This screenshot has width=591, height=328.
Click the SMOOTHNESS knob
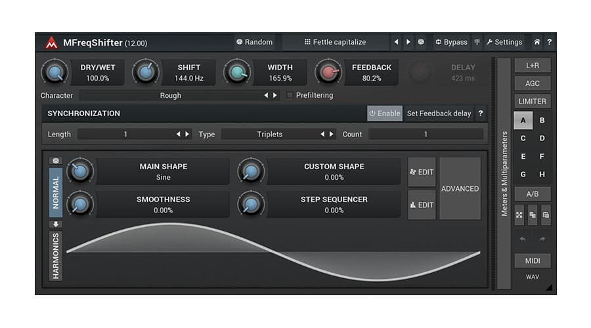[80, 205]
